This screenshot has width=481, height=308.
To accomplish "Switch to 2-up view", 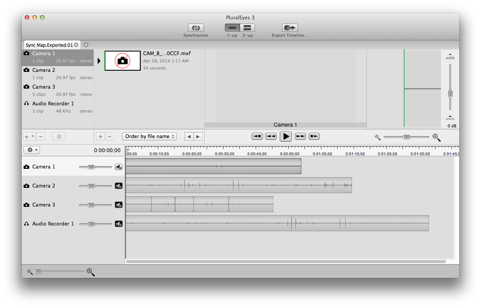I will tap(247, 28).
